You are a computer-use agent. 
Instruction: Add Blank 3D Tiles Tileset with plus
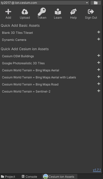click(99, 32)
